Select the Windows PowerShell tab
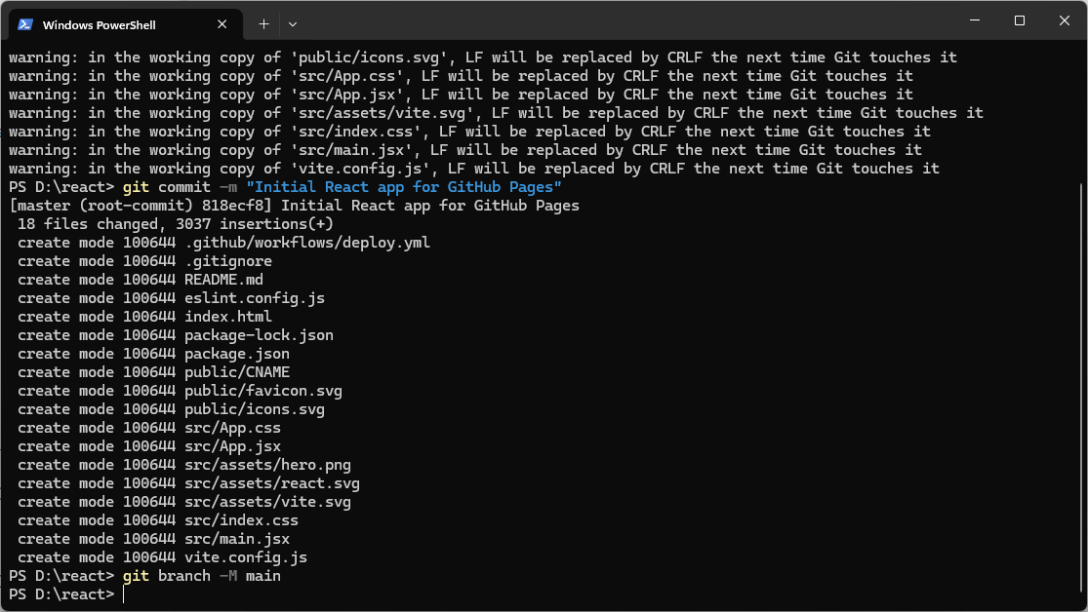 click(x=126, y=24)
